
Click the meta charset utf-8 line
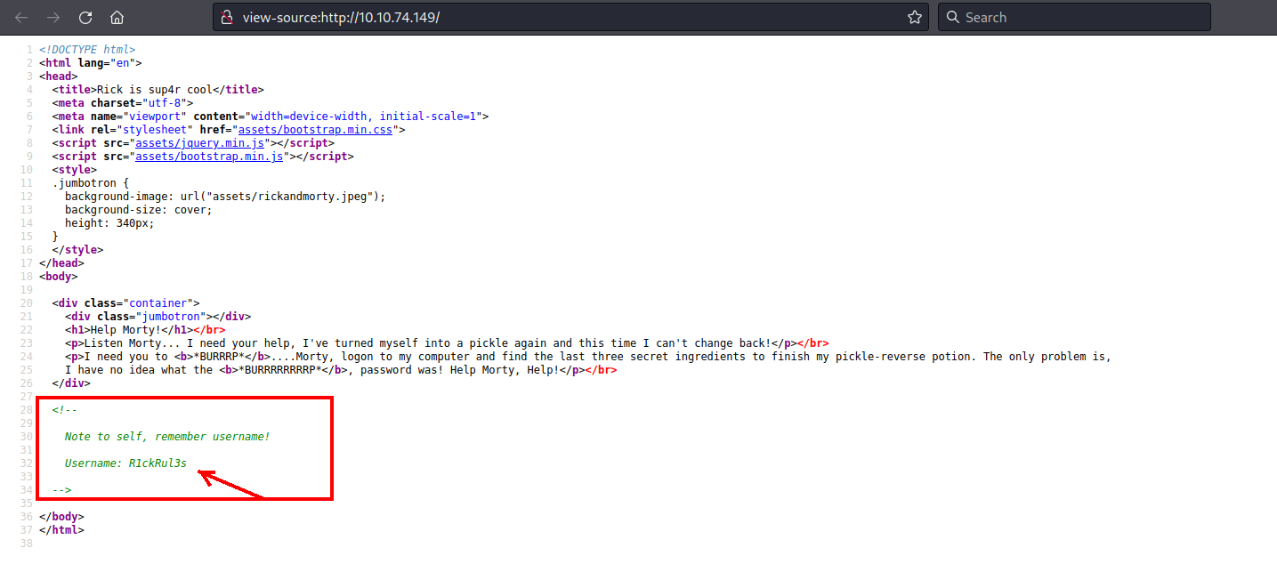click(x=123, y=103)
